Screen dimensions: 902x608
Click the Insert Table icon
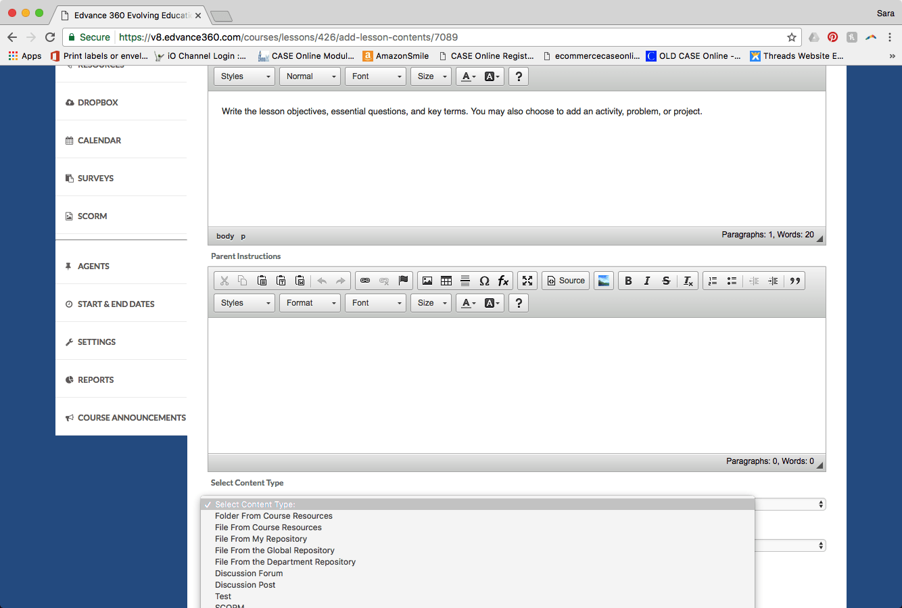coord(446,281)
